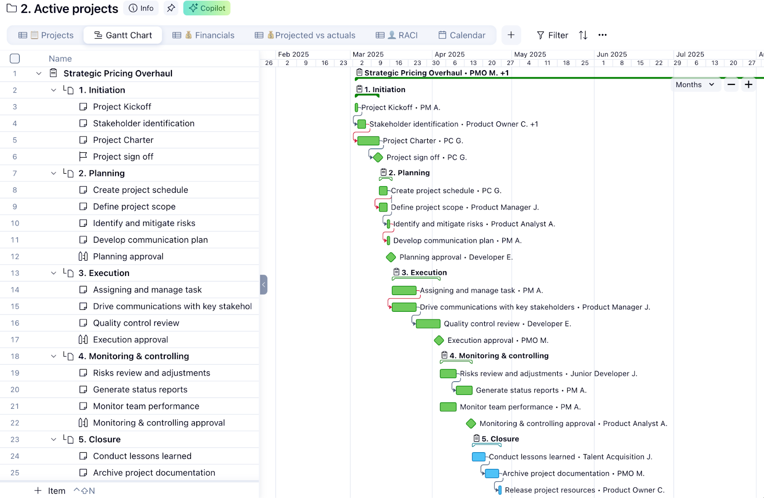Click the plus icon to add a new view
Viewport: 764px width, 498px height.
[x=511, y=35]
